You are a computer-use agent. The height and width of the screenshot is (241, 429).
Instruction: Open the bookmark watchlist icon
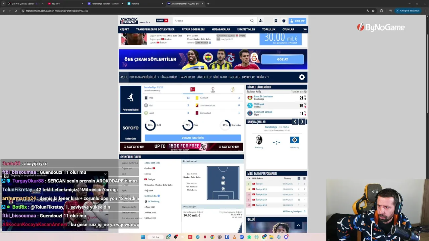pos(276,21)
